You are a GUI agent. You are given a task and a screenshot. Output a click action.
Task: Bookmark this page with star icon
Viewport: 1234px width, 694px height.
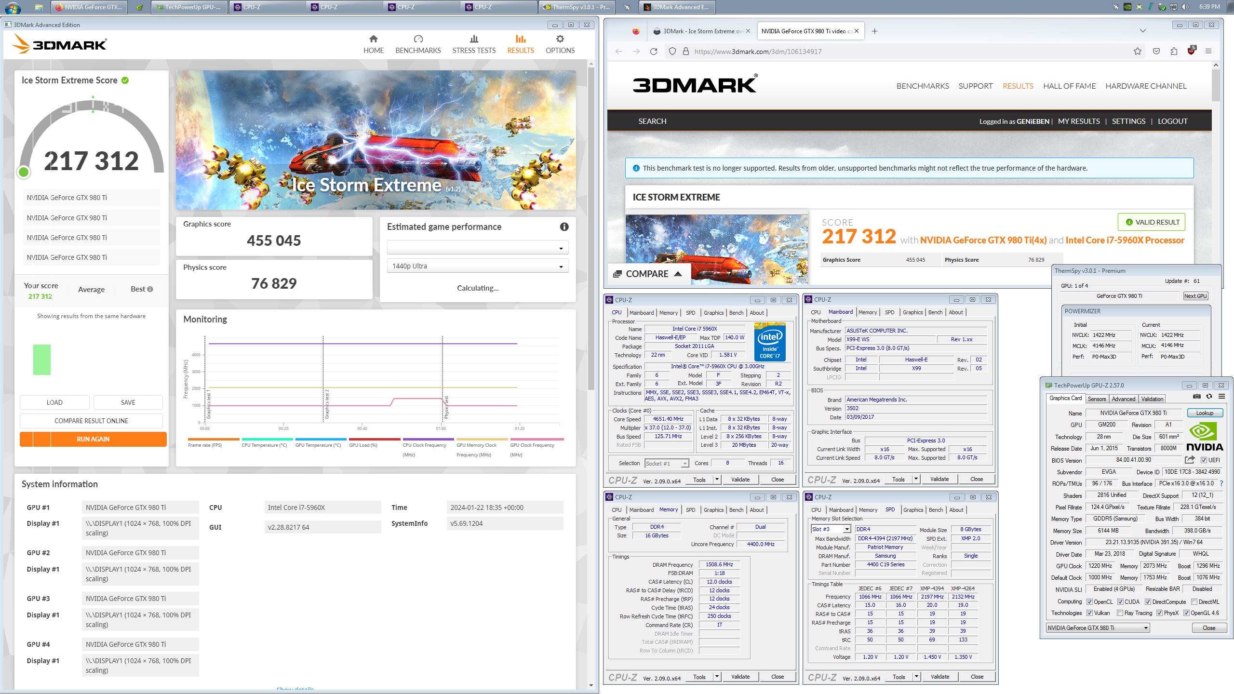1137,52
